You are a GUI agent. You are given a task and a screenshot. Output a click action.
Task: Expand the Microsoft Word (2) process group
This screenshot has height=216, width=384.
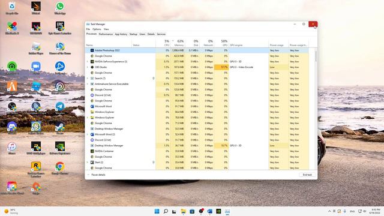[x=88, y=134]
